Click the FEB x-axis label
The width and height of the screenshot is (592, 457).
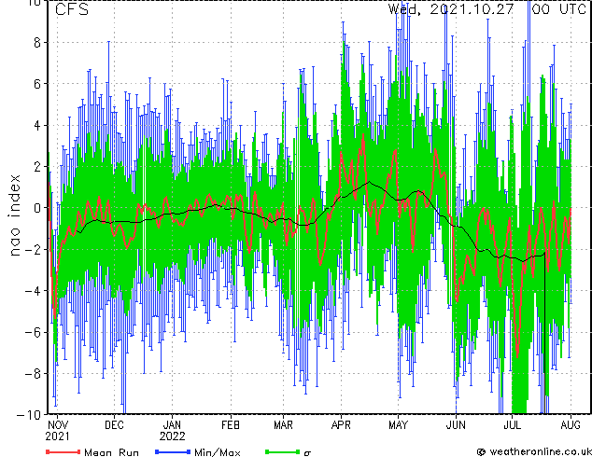[231, 425]
